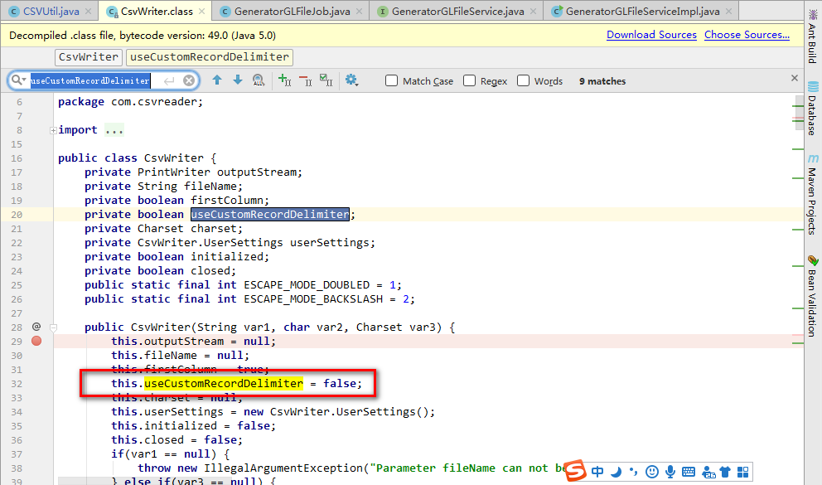Enable the Regex checkbox
The image size is (822, 485).
470,80
